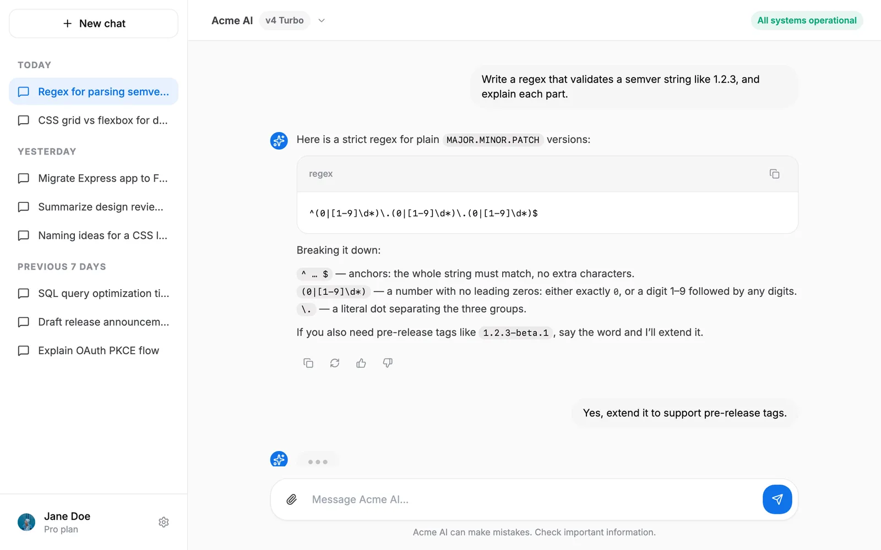Click the 'regex' code block language label
The height and width of the screenshot is (550, 881).
tap(321, 174)
